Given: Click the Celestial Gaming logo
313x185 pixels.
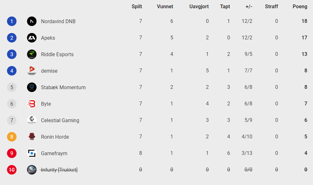Looking at the screenshot, I should tap(32, 120).
